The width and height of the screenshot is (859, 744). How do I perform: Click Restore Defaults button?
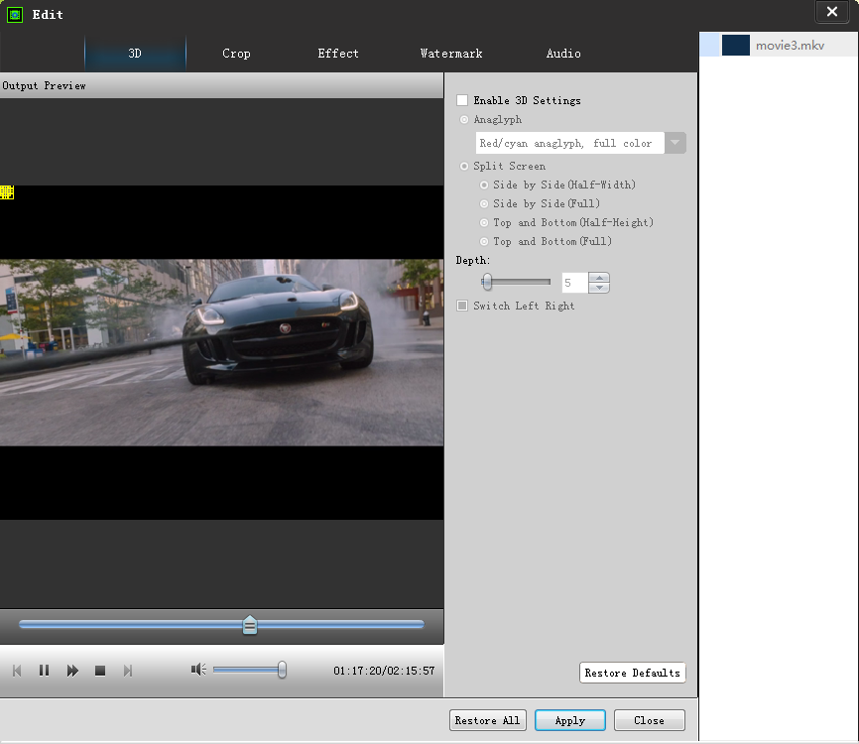632,673
